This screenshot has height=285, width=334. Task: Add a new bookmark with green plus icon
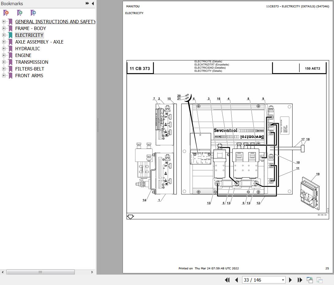[x=19, y=13]
